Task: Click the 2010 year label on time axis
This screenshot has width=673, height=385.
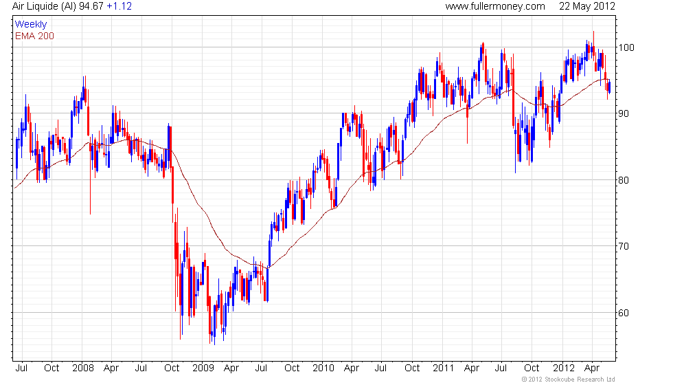Action: 323,368
